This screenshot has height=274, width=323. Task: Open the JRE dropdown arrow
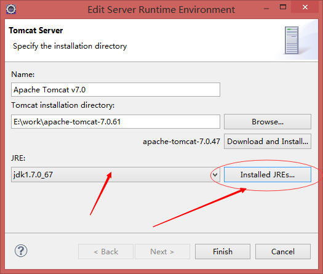coord(215,175)
